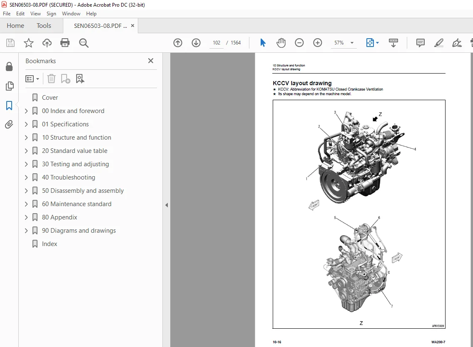Viewport: 473px width, 347px height.
Task: Collapse the navigation pane arrow
Action: (x=167, y=205)
